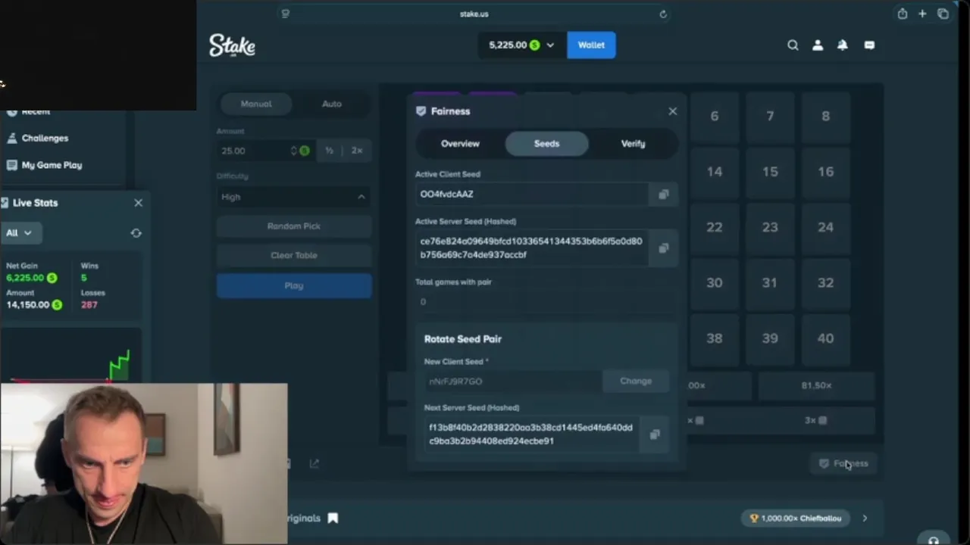Select Keno number 40
Viewport: 970px width, 545px height.
coord(825,338)
